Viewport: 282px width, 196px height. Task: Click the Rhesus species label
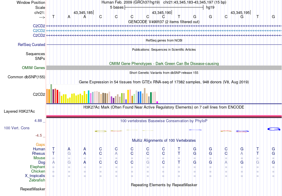tap(39, 153)
